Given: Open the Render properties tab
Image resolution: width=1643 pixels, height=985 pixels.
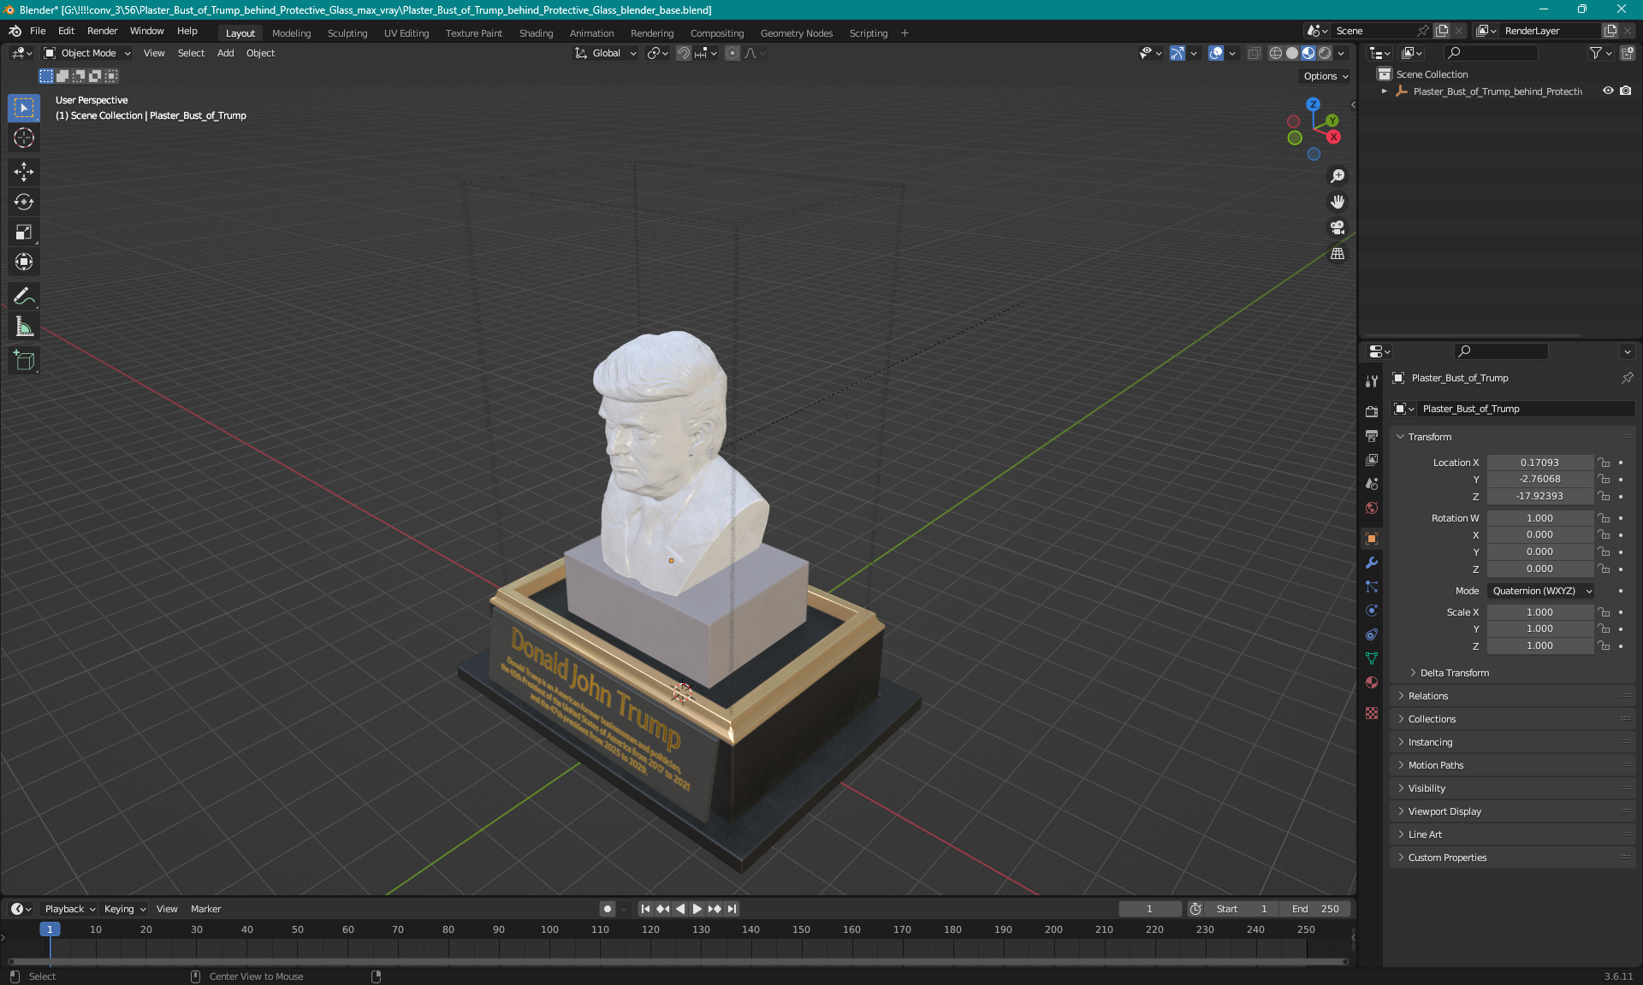Looking at the screenshot, I should pyautogui.click(x=1372, y=411).
